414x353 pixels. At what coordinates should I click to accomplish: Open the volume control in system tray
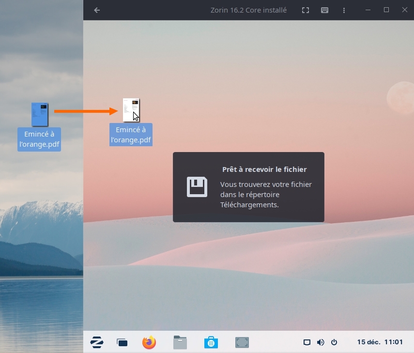(x=320, y=342)
